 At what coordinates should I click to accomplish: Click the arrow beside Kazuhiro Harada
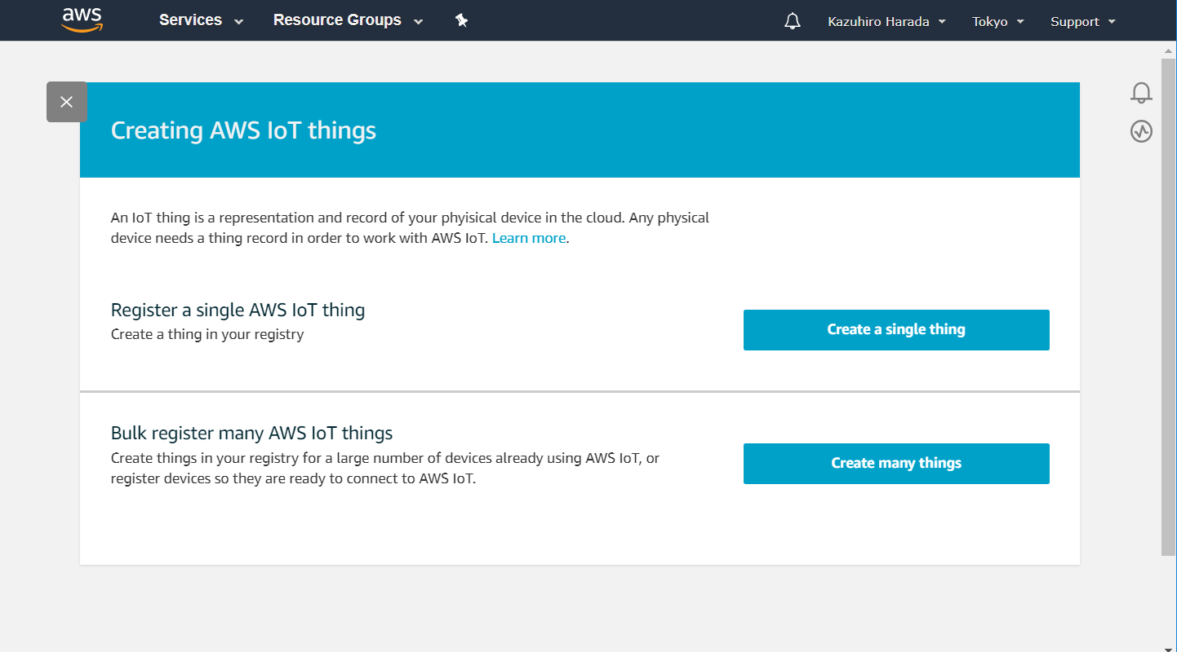point(942,22)
